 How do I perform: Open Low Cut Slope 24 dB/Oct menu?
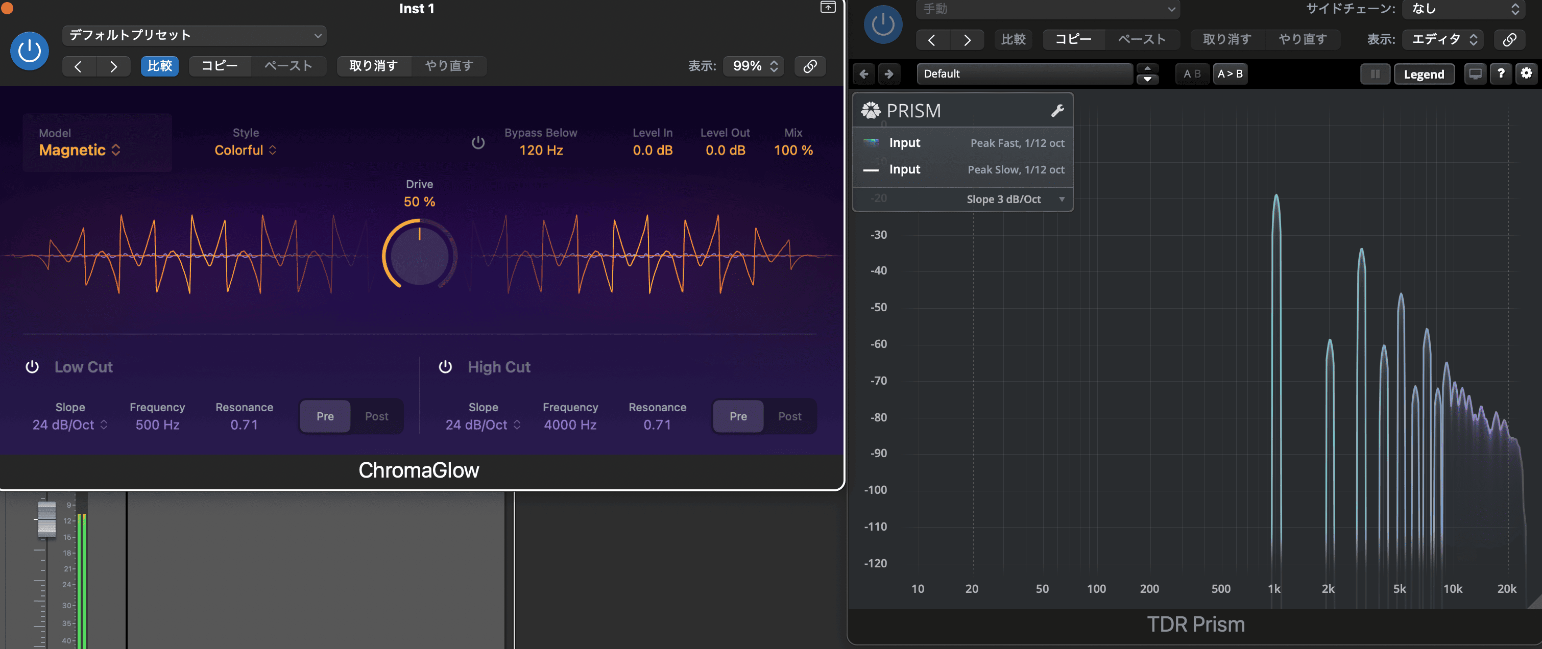click(70, 425)
